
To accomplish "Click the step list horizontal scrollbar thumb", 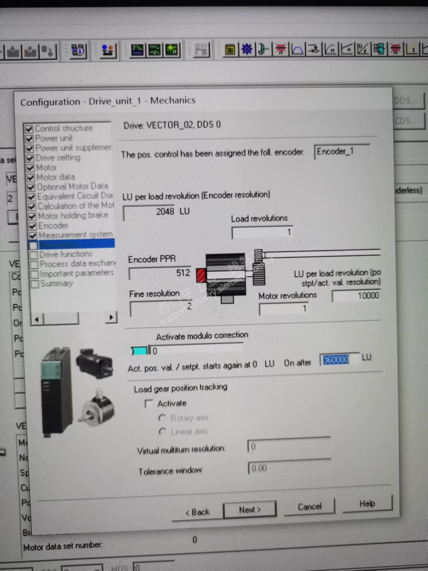I will (x=61, y=319).
